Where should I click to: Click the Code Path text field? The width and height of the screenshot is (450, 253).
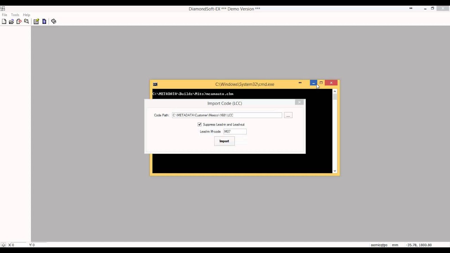pyautogui.click(x=227, y=115)
